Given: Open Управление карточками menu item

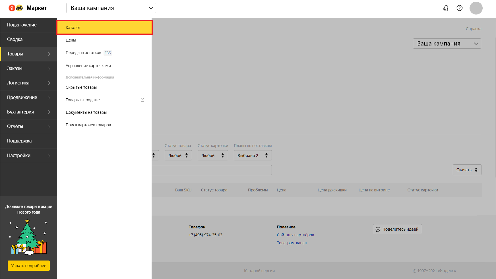Looking at the screenshot, I should click(x=88, y=66).
